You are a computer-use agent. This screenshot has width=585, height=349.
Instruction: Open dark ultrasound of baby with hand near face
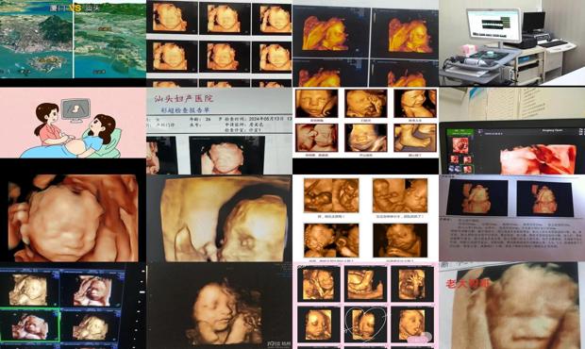[219, 306]
